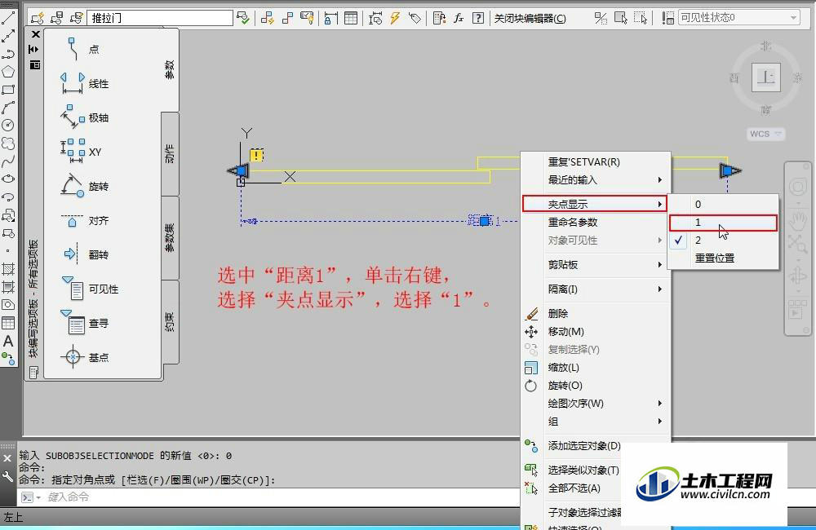The width and height of the screenshot is (816, 530).
Task: Choose 移动(M) in context menu
Action: point(596,331)
